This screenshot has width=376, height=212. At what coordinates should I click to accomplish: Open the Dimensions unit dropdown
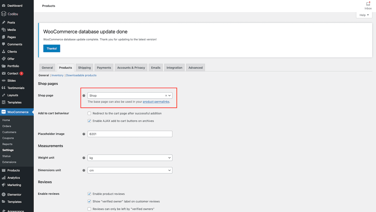[x=130, y=170]
